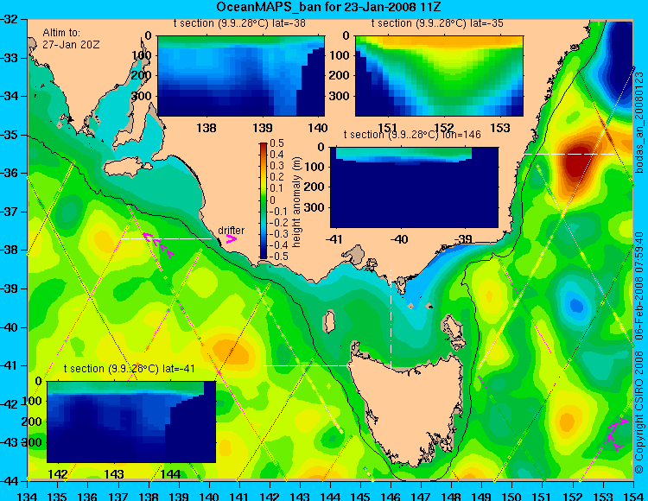Click the '143' axis label under the lat=-41 inset
Image resolution: width=648 pixels, height=501 pixels.
pyautogui.click(x=114, y=473)
